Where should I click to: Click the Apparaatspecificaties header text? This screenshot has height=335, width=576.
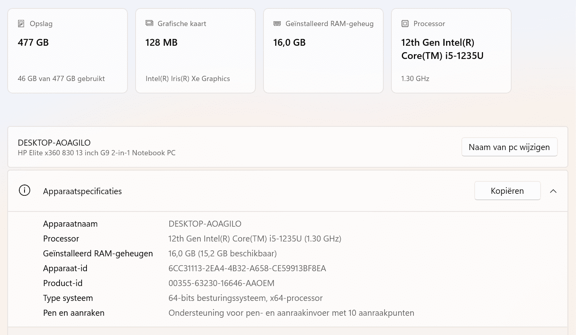pyautogui.click(x=82, y=191)
